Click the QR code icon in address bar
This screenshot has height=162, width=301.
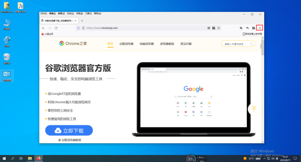click(x=209, y=28)
